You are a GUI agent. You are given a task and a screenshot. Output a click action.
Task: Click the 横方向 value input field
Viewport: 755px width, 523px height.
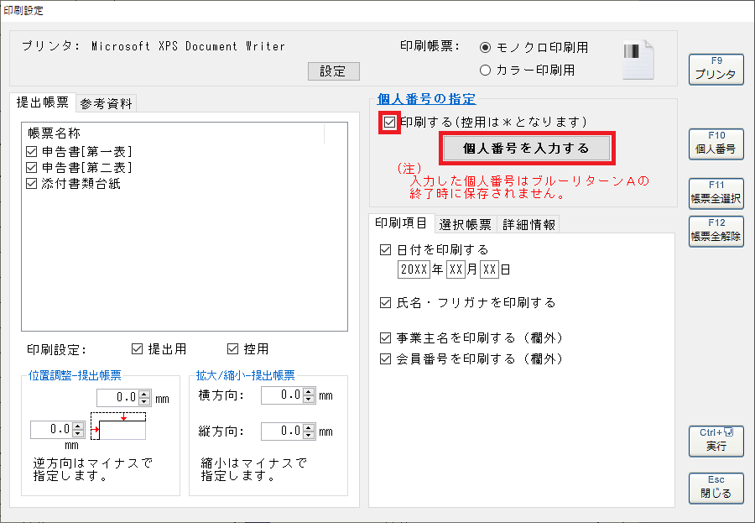click(x=282, y=395)
